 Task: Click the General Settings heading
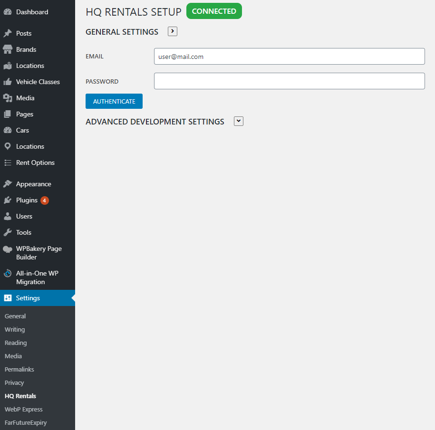click(x=122, y=32)
